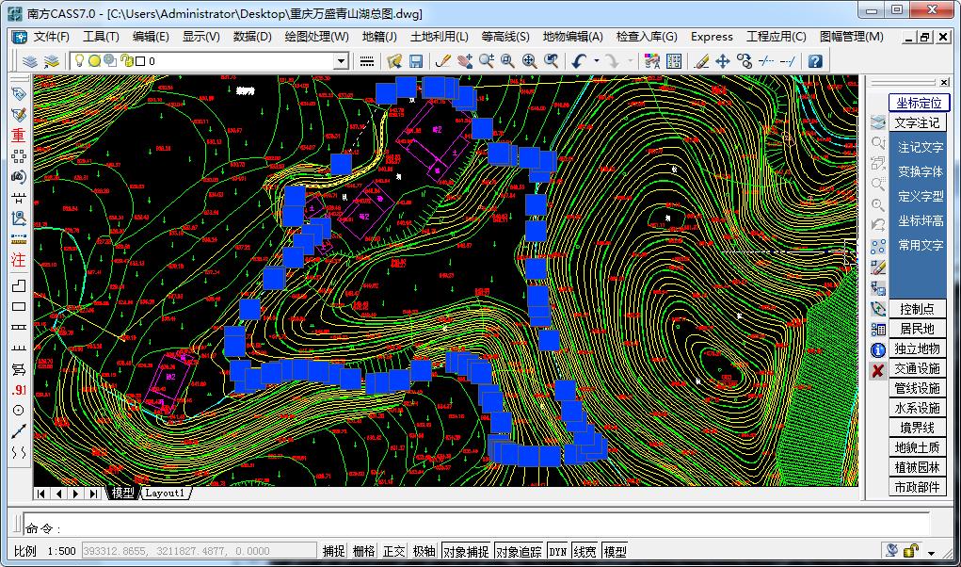
Task: Toggle 栅格 grid display
Action: point(363,552)
